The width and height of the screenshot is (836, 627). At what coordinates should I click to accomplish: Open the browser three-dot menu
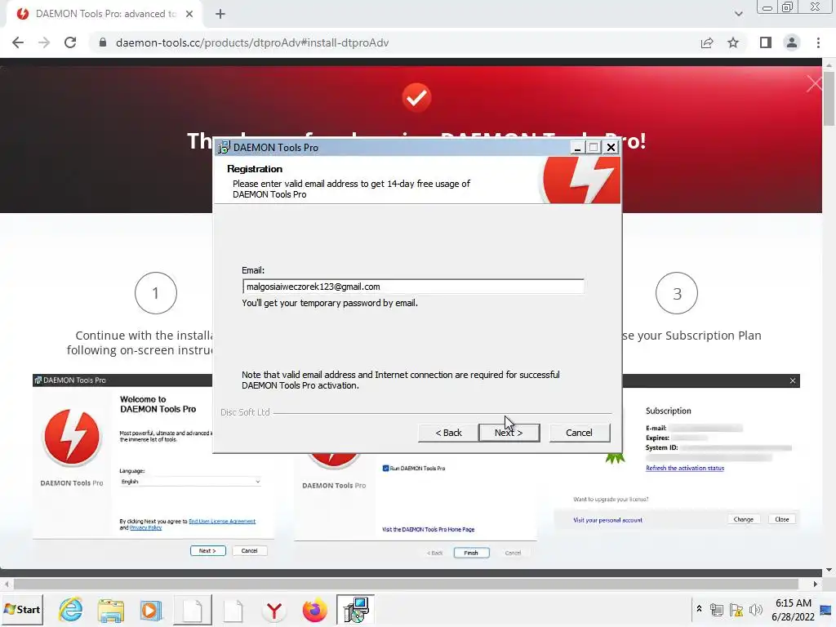818,42
